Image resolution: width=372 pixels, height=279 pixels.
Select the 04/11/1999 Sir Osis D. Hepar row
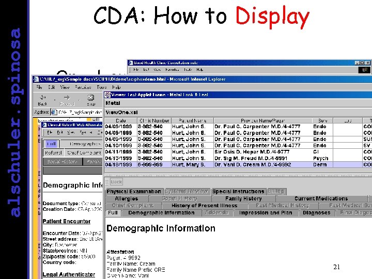click(x=238, y=152)
